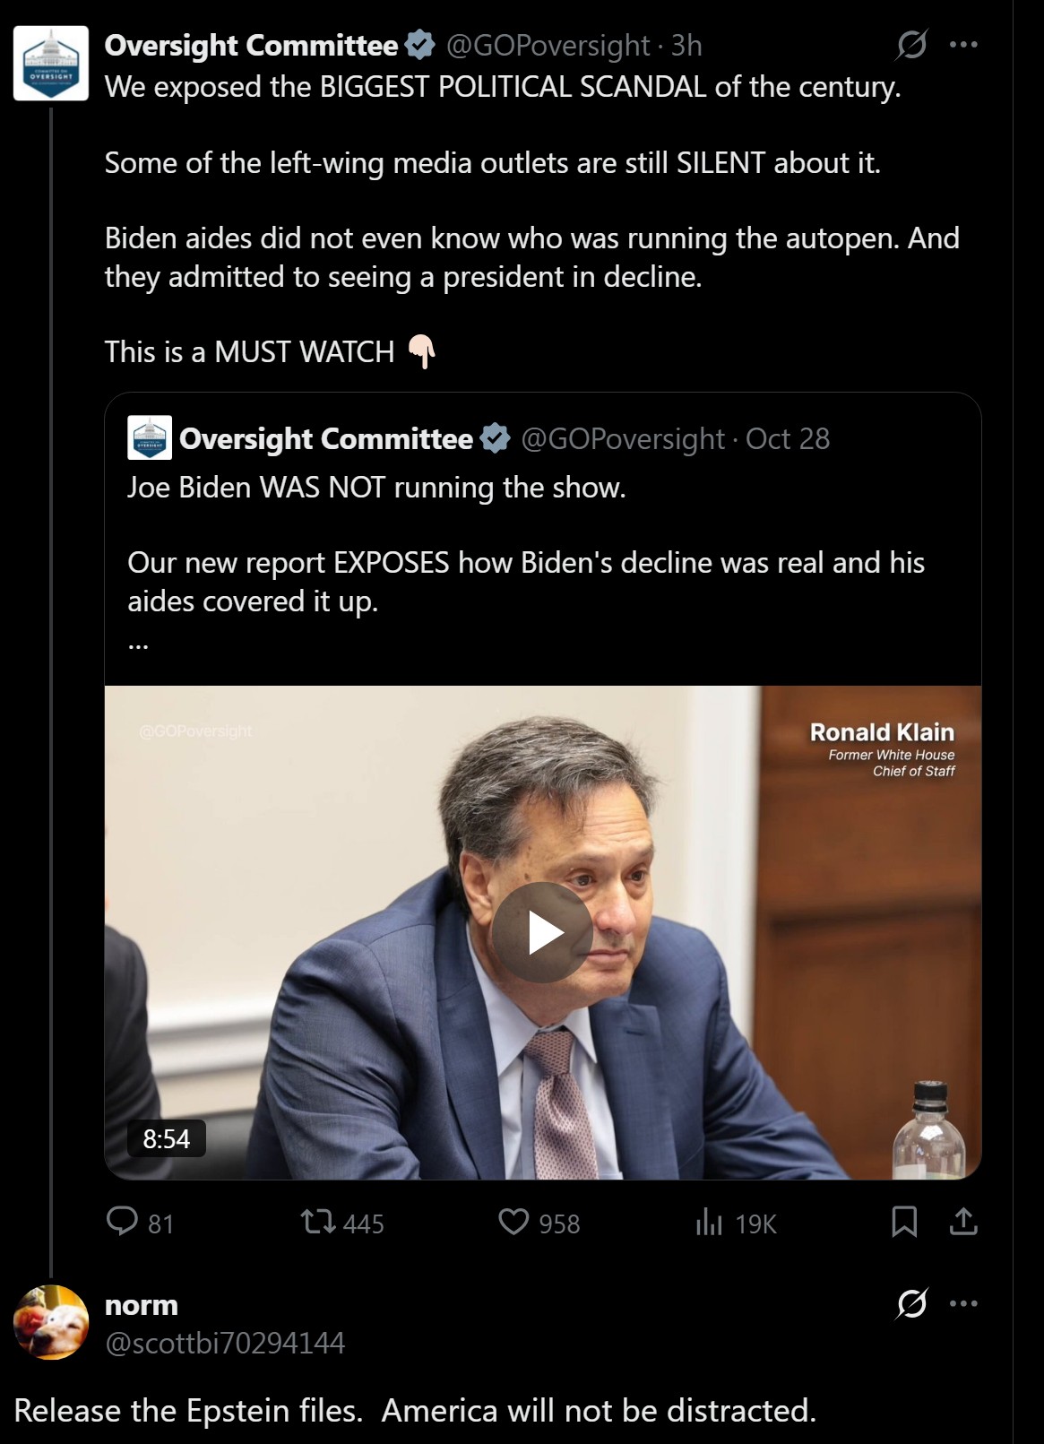
Task: Click the 3h timestamp on top post
Action: tap(686, 45)
